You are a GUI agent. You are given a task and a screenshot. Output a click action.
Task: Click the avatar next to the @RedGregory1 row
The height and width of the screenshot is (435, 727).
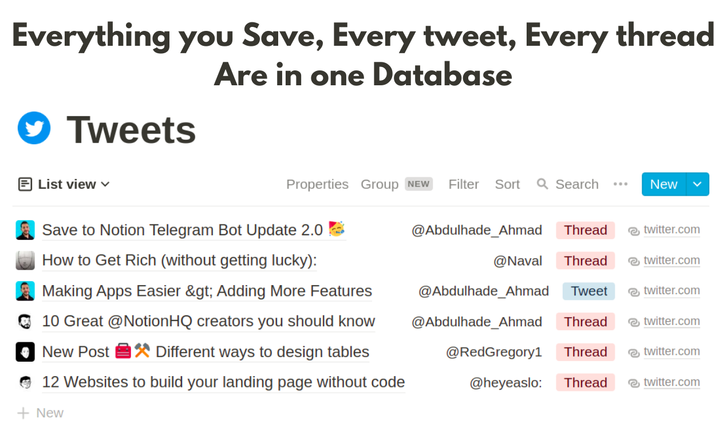pos(25,351)
